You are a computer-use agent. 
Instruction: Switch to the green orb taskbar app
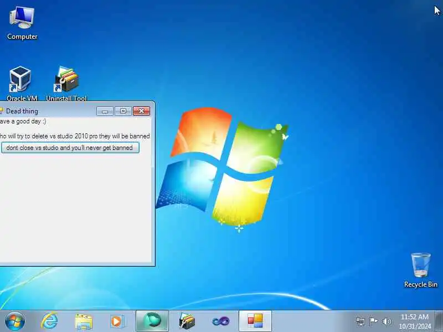152,321
